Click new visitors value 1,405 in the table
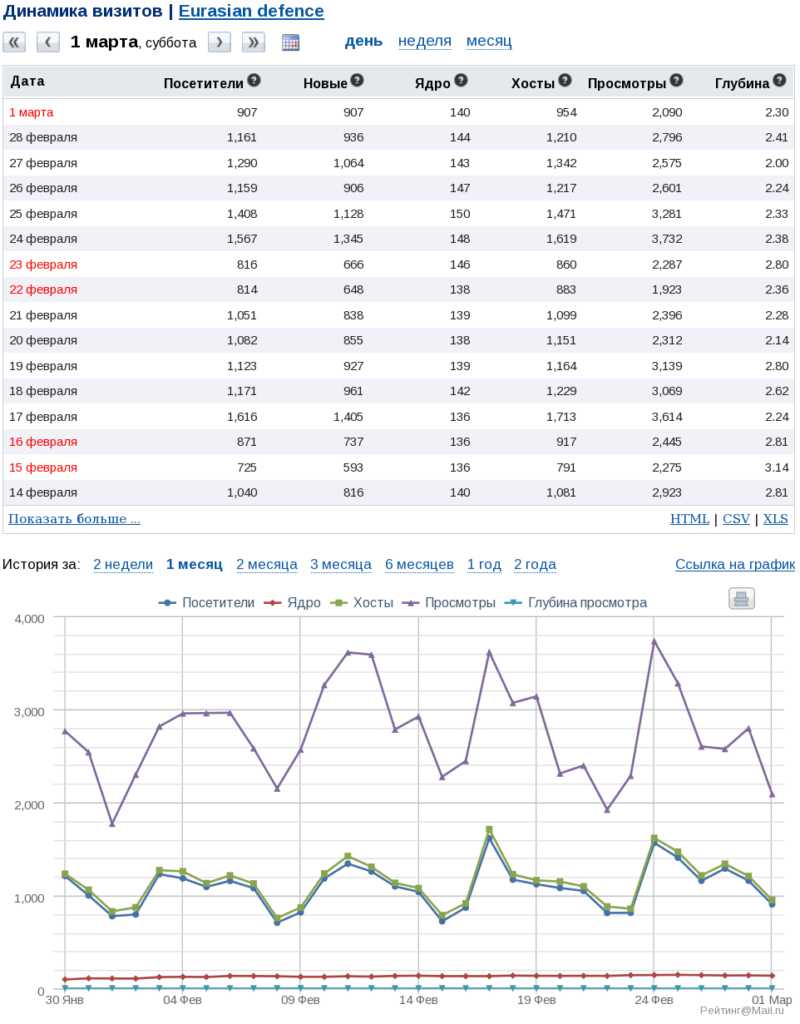Screen dimensions: 800x1024 [348, 417]
